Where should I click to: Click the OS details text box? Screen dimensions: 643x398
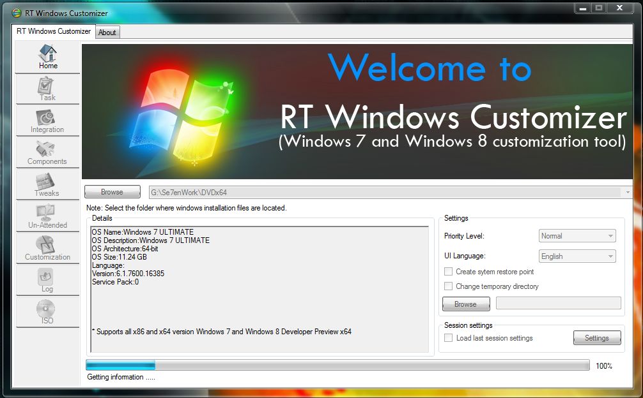260,290
